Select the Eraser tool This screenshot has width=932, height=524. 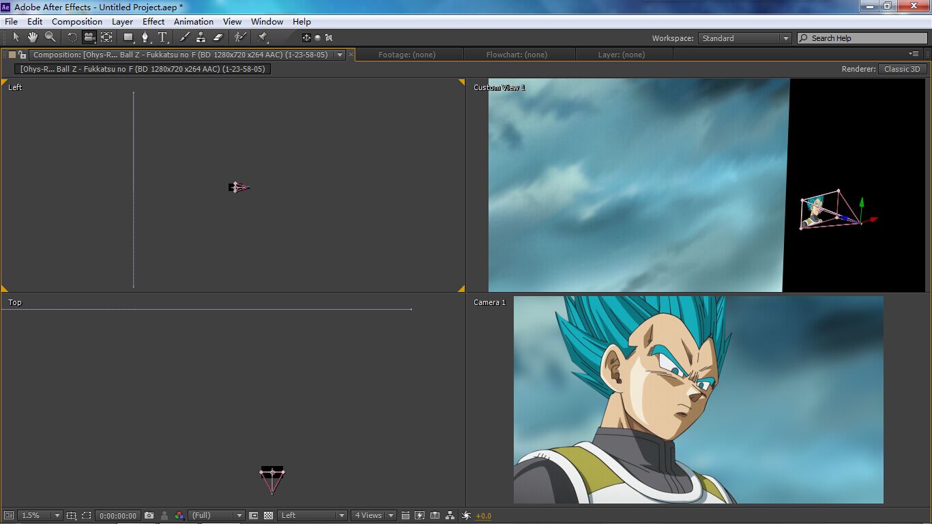218,38
